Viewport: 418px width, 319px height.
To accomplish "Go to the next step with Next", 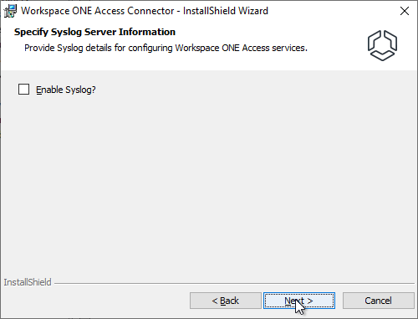I will tap(299, 301).
